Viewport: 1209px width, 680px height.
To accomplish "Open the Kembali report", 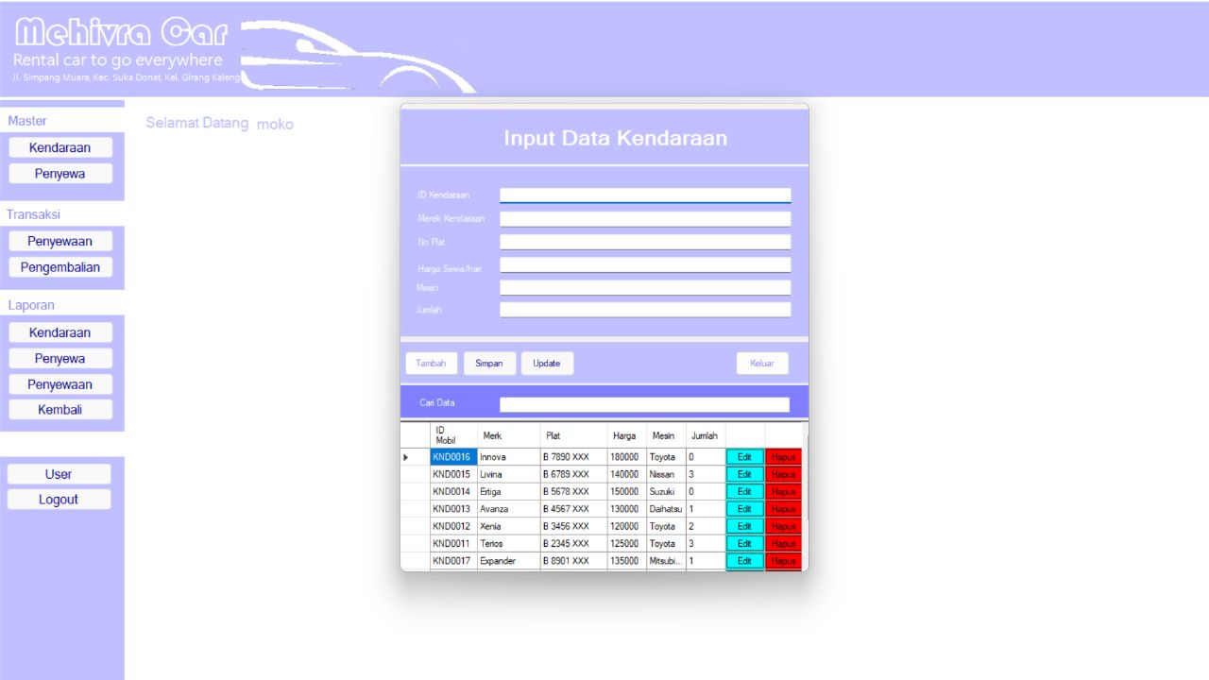I will tap(60, 409).
